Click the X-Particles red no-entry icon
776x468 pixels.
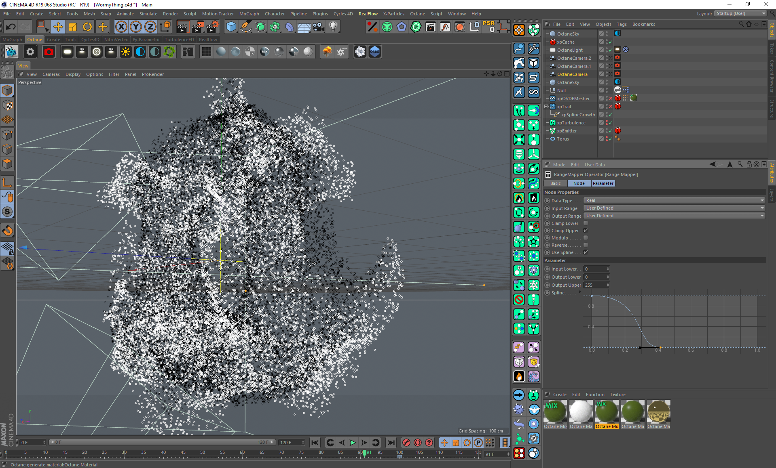coord(519,299)
